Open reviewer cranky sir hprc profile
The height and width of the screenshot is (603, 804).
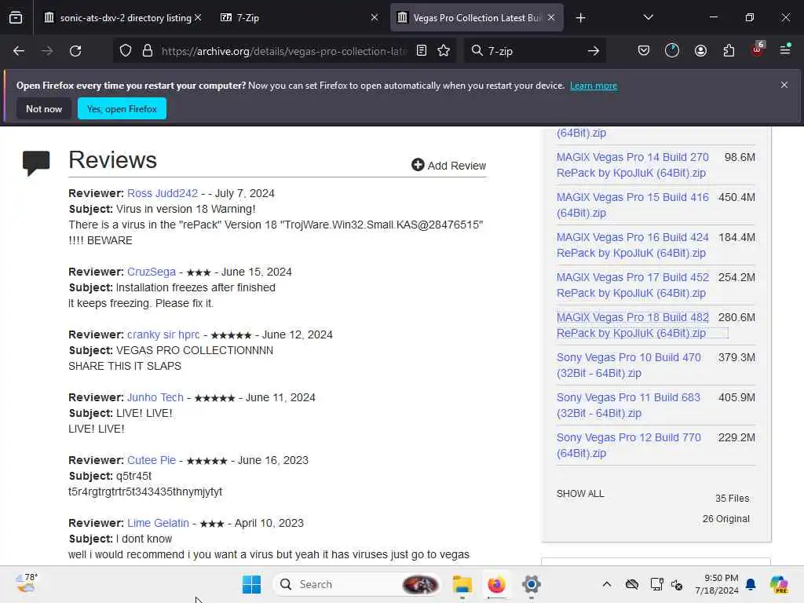coord(163,334)
